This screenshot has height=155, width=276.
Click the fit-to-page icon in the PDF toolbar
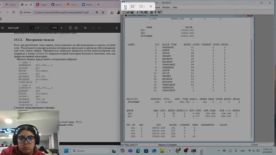click(x=70, y=28)
